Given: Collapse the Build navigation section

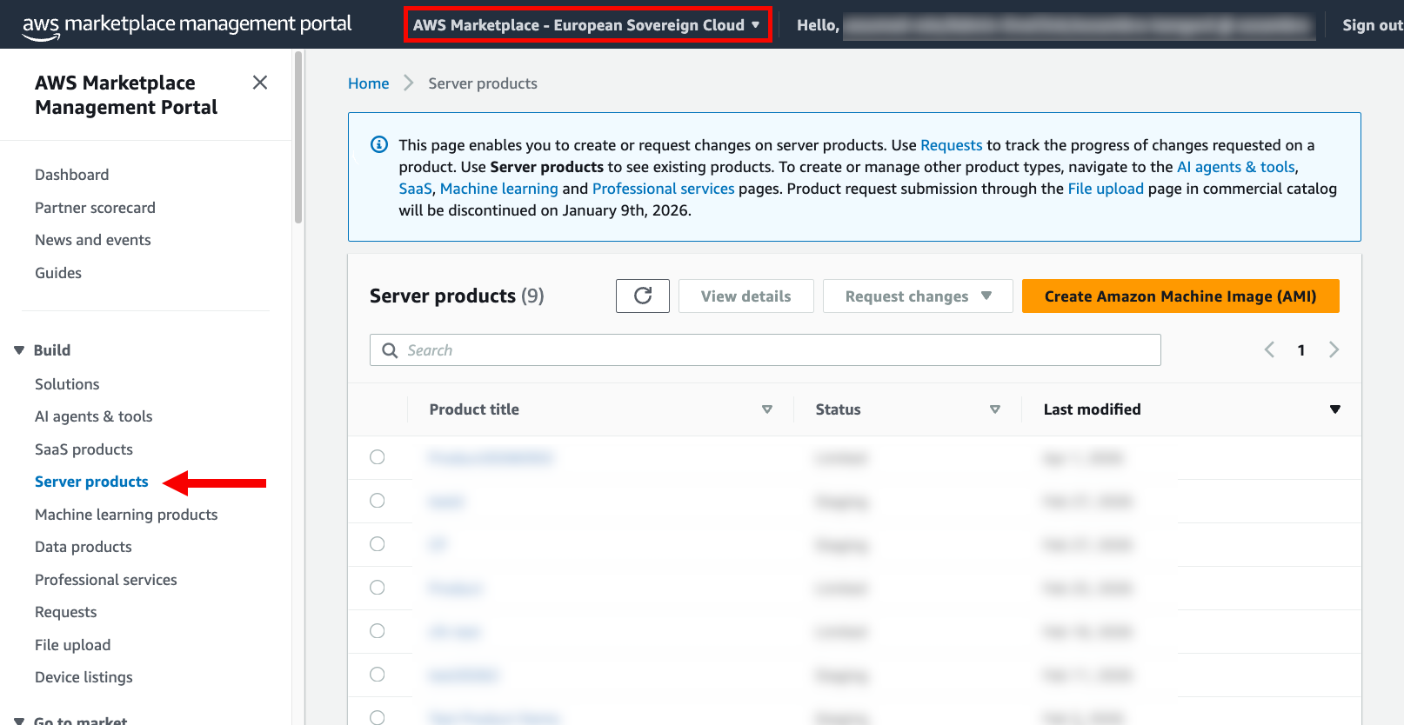Looking at the screenshot, I should 19,350.
